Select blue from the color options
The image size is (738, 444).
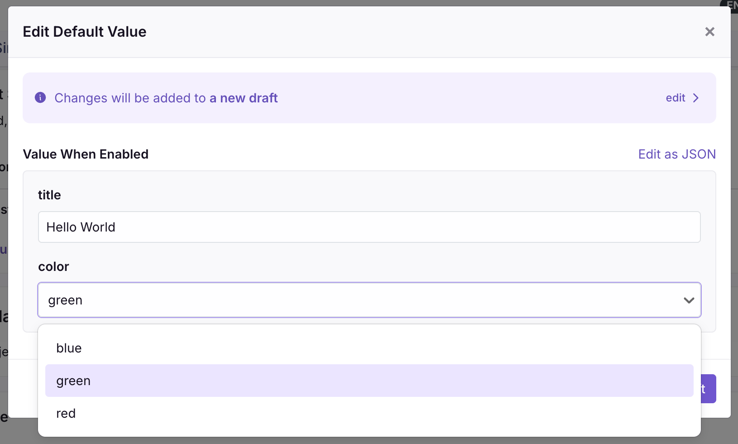pos(68,348)
